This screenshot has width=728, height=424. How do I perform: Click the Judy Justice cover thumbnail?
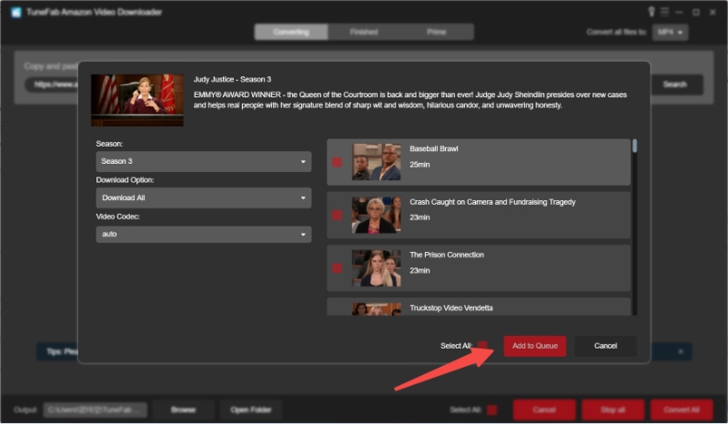pos(137,100)
